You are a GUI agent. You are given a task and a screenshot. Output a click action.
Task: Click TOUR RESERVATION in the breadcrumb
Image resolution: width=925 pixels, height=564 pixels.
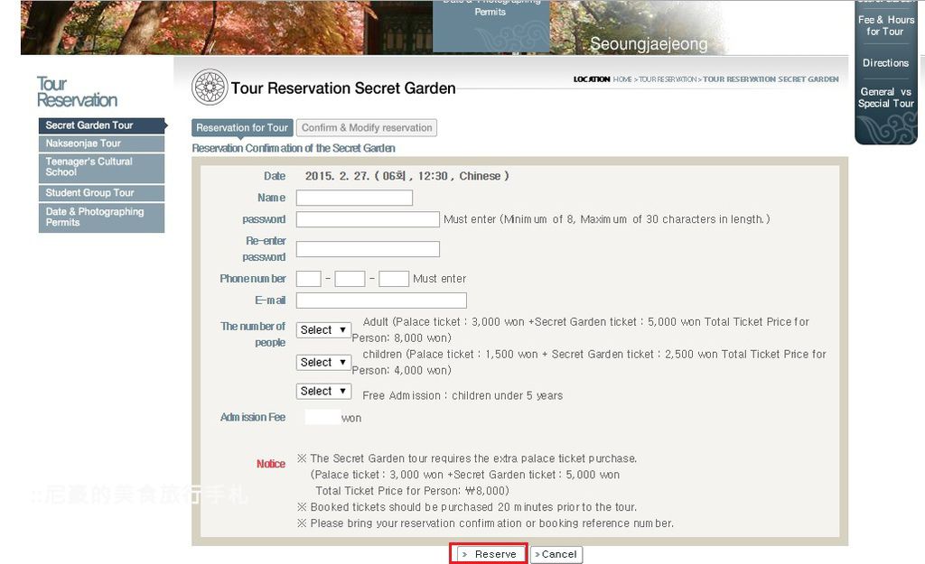(x=668, y=79)
